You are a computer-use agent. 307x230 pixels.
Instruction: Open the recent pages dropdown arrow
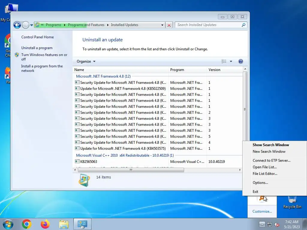pos(31,25)
